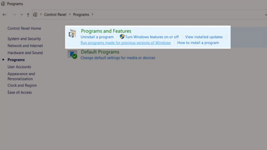The height and width of the screenshot is (150, 267).
Task: Open Change default settings for media or devices
Action: [118, 58]
